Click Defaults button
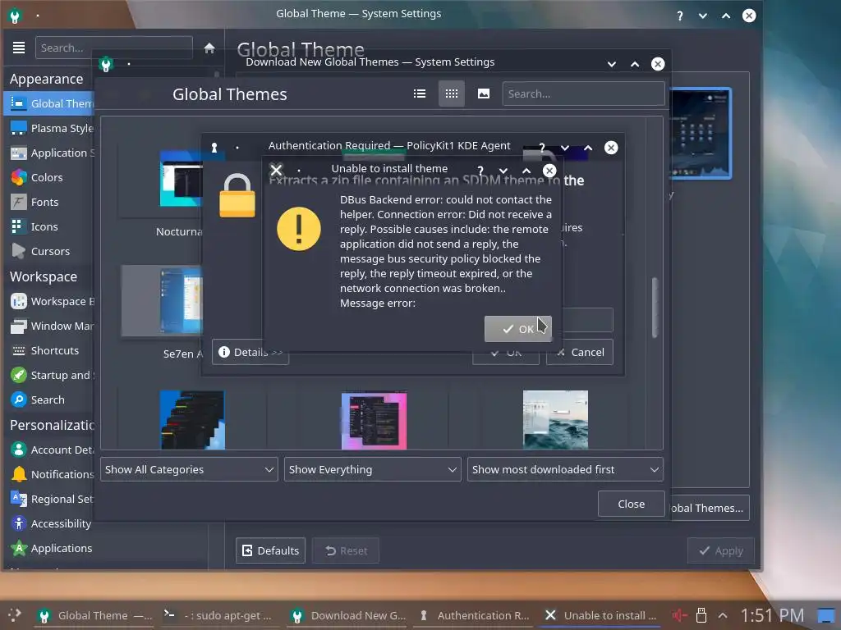Viewport: 841px width, 630px height. [x=270, y=550]
